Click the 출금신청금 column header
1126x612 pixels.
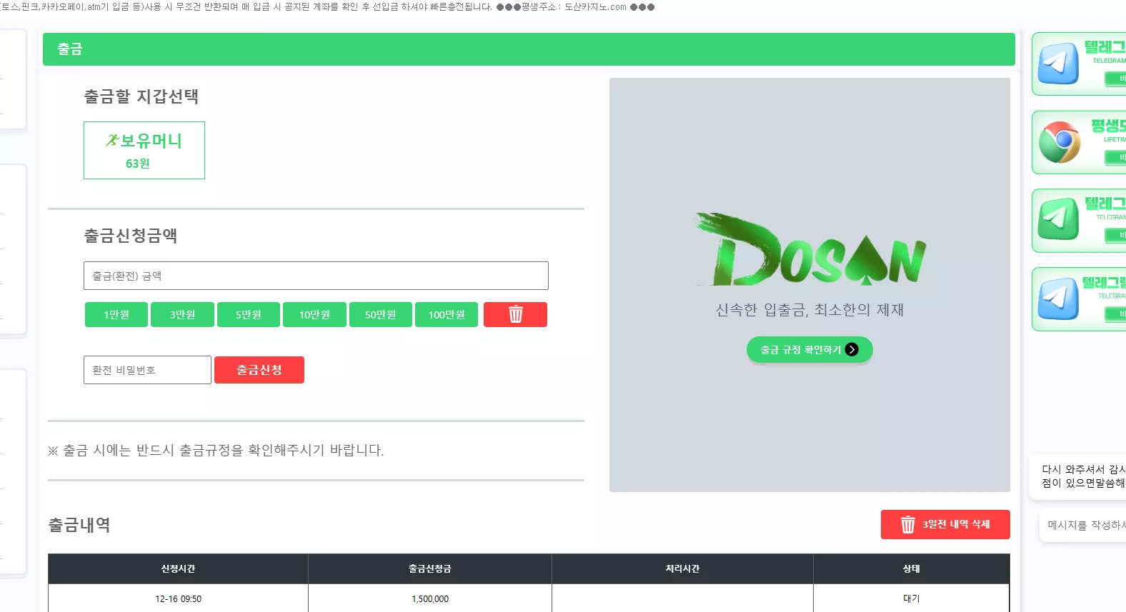(x=430, y=569)
